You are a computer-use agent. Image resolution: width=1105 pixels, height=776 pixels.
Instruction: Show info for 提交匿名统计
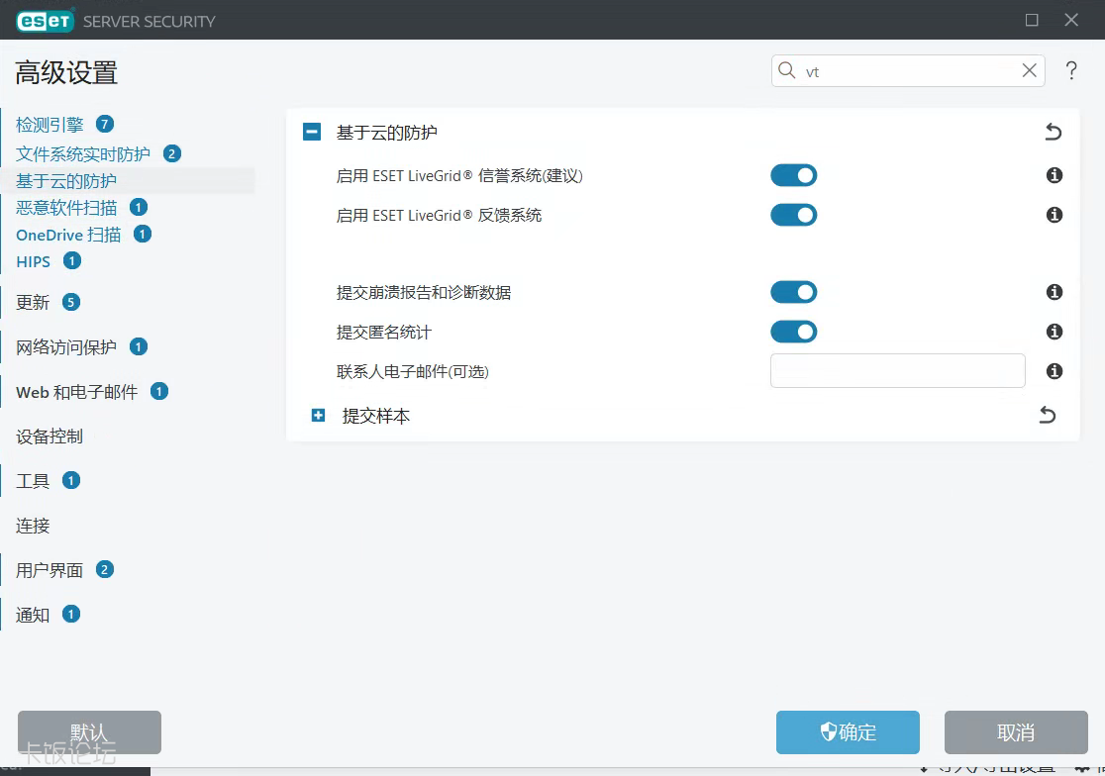click(1055, 332)
